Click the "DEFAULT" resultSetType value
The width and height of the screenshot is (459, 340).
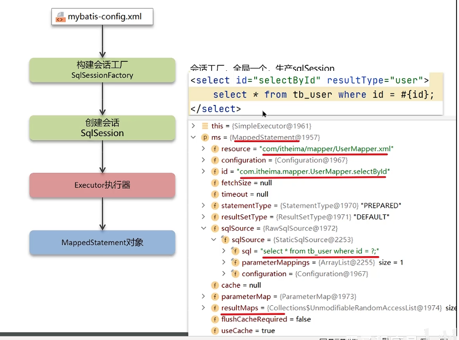click(372, 217)
